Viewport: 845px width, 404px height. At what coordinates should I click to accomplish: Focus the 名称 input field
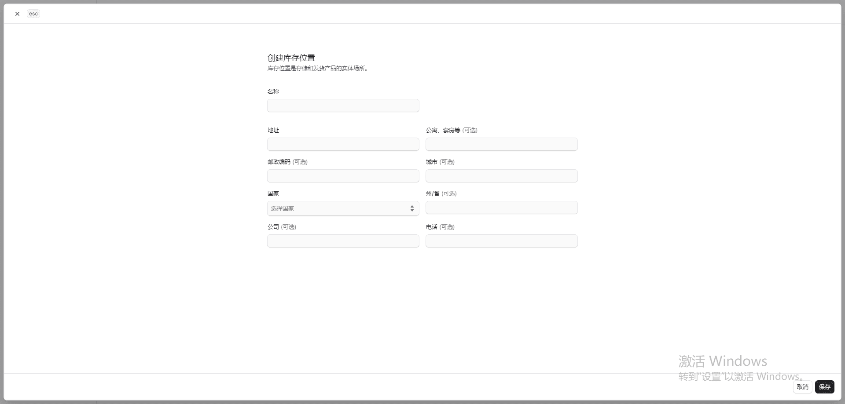click(x=343, y=106)
